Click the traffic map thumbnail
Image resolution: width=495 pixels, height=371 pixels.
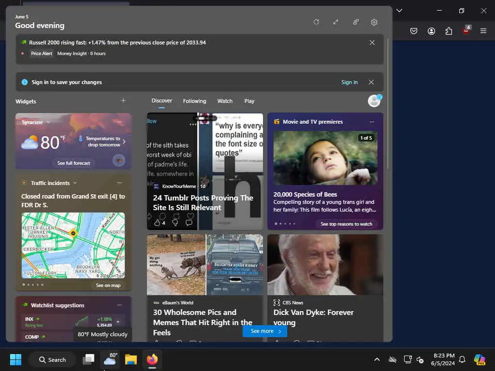tap(73, 245)
